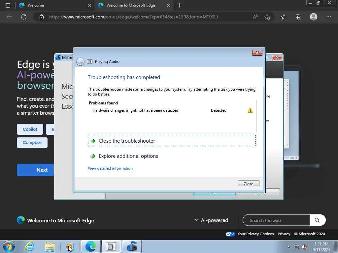Screen dimensions: 338x253
Task: Open a new browser tab
Action: coord(179,5)
